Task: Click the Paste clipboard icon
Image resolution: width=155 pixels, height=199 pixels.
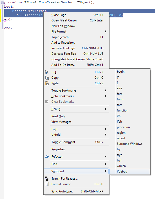Action: coord(47,83)
